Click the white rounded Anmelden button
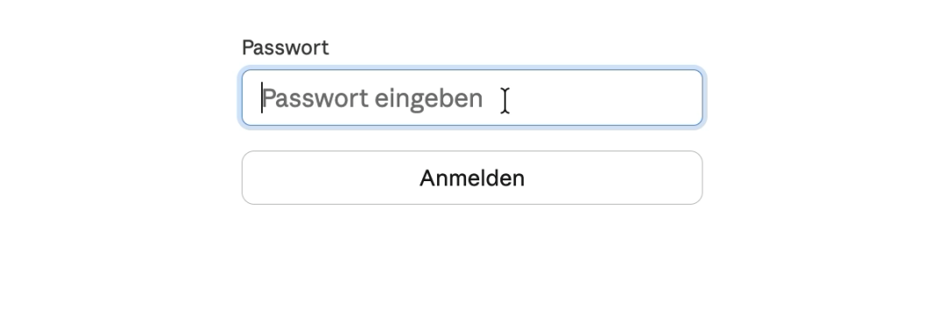Screen dimensions: 946x315 tap(472, 178)
